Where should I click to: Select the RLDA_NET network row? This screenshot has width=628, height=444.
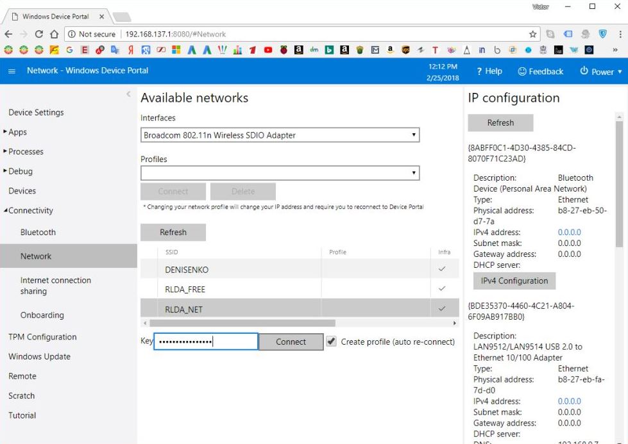click(x=300, y=309)
